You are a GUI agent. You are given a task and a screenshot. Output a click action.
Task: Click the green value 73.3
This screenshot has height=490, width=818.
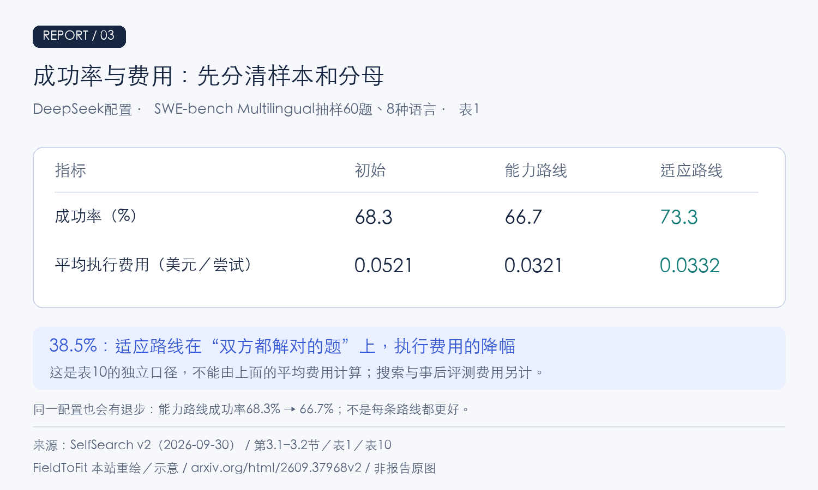679,217
